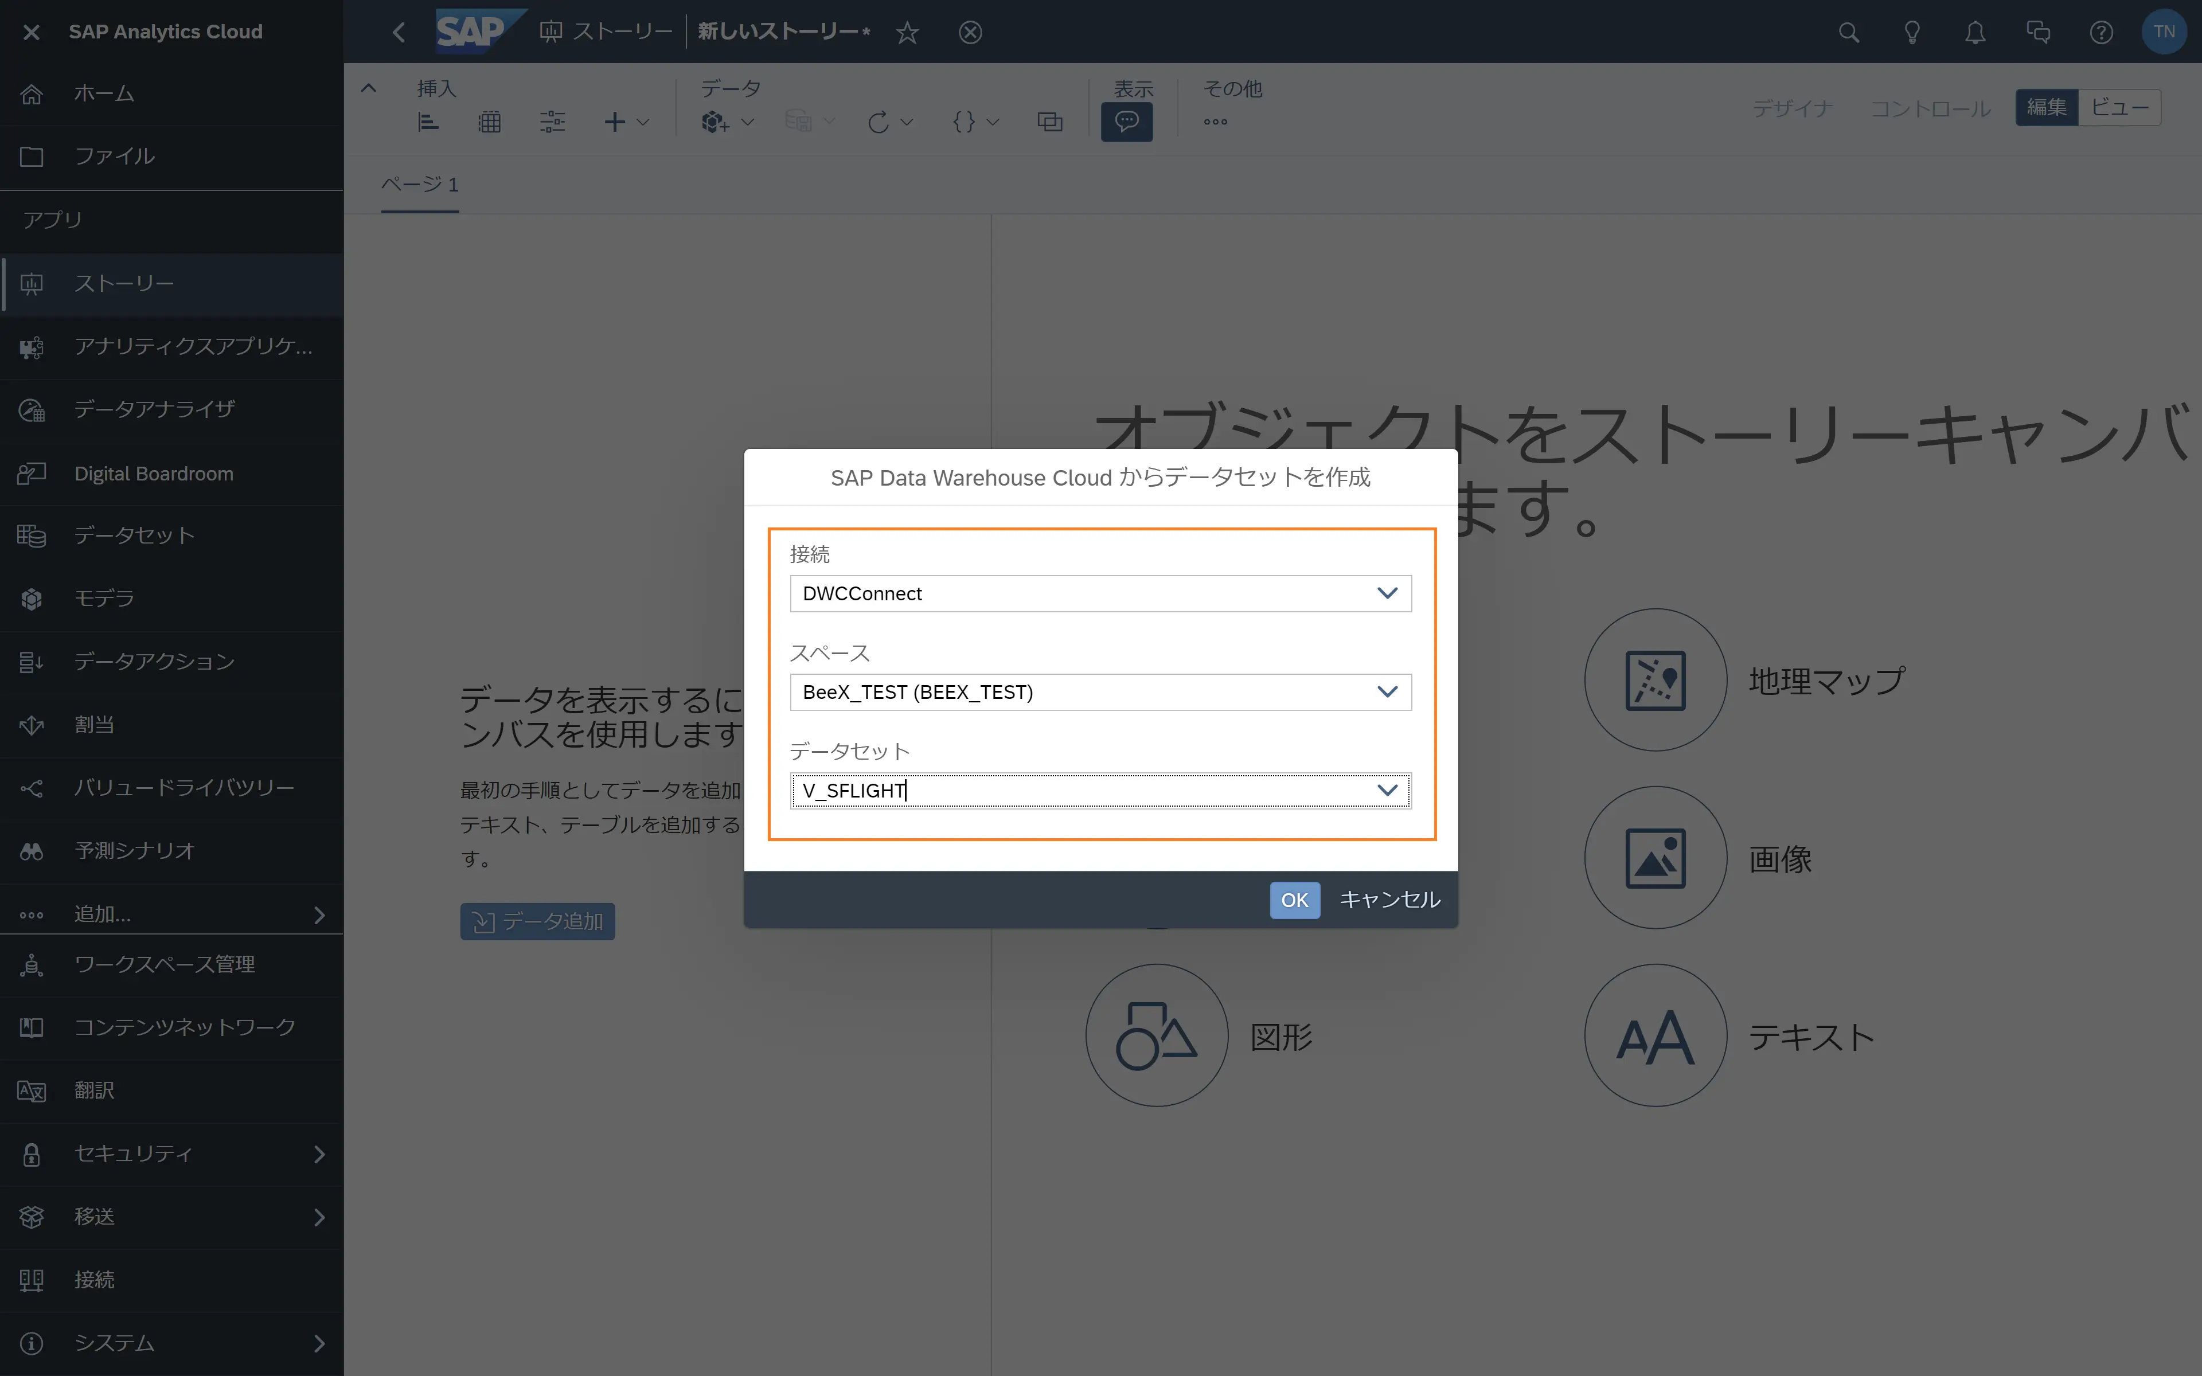Viewport: 2202px width, 1376px height.
Task: Open the curly braces formula dropdown
Action: [975, 122]
